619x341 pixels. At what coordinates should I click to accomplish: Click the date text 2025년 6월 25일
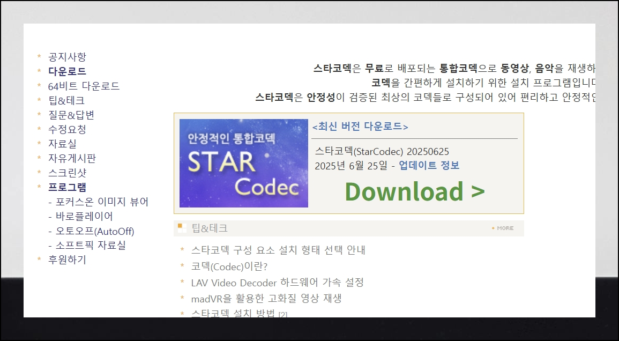click(351, 166)
